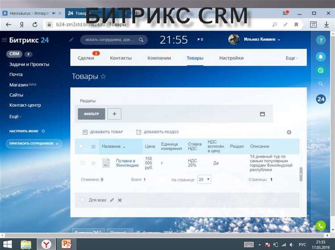Viewport: 335px width, 250px height.
Task: Select the Путевка в Финляндию row checkbox
Action: click(82, 163)
